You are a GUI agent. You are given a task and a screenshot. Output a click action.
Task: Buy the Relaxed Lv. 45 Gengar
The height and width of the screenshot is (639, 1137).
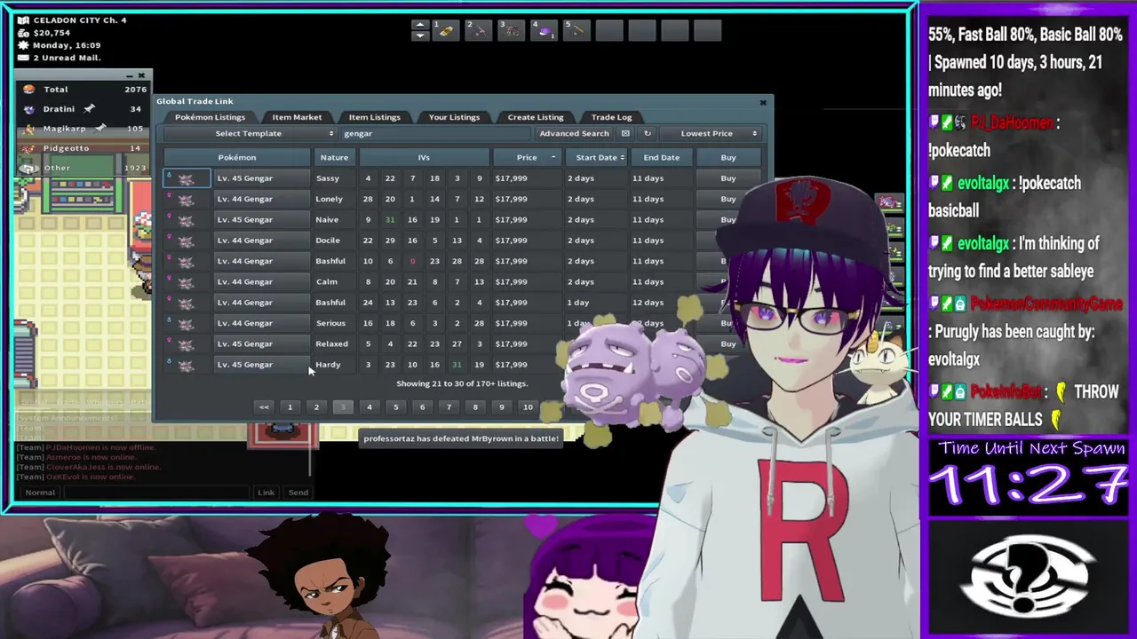pos(728,343)
